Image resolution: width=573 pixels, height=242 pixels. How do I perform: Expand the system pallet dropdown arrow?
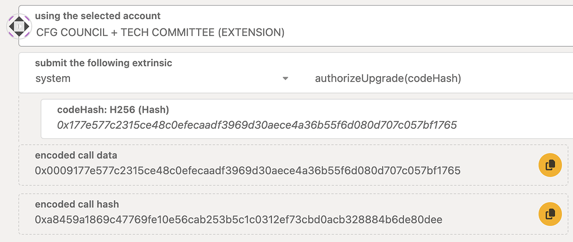(x=285, y=78)
